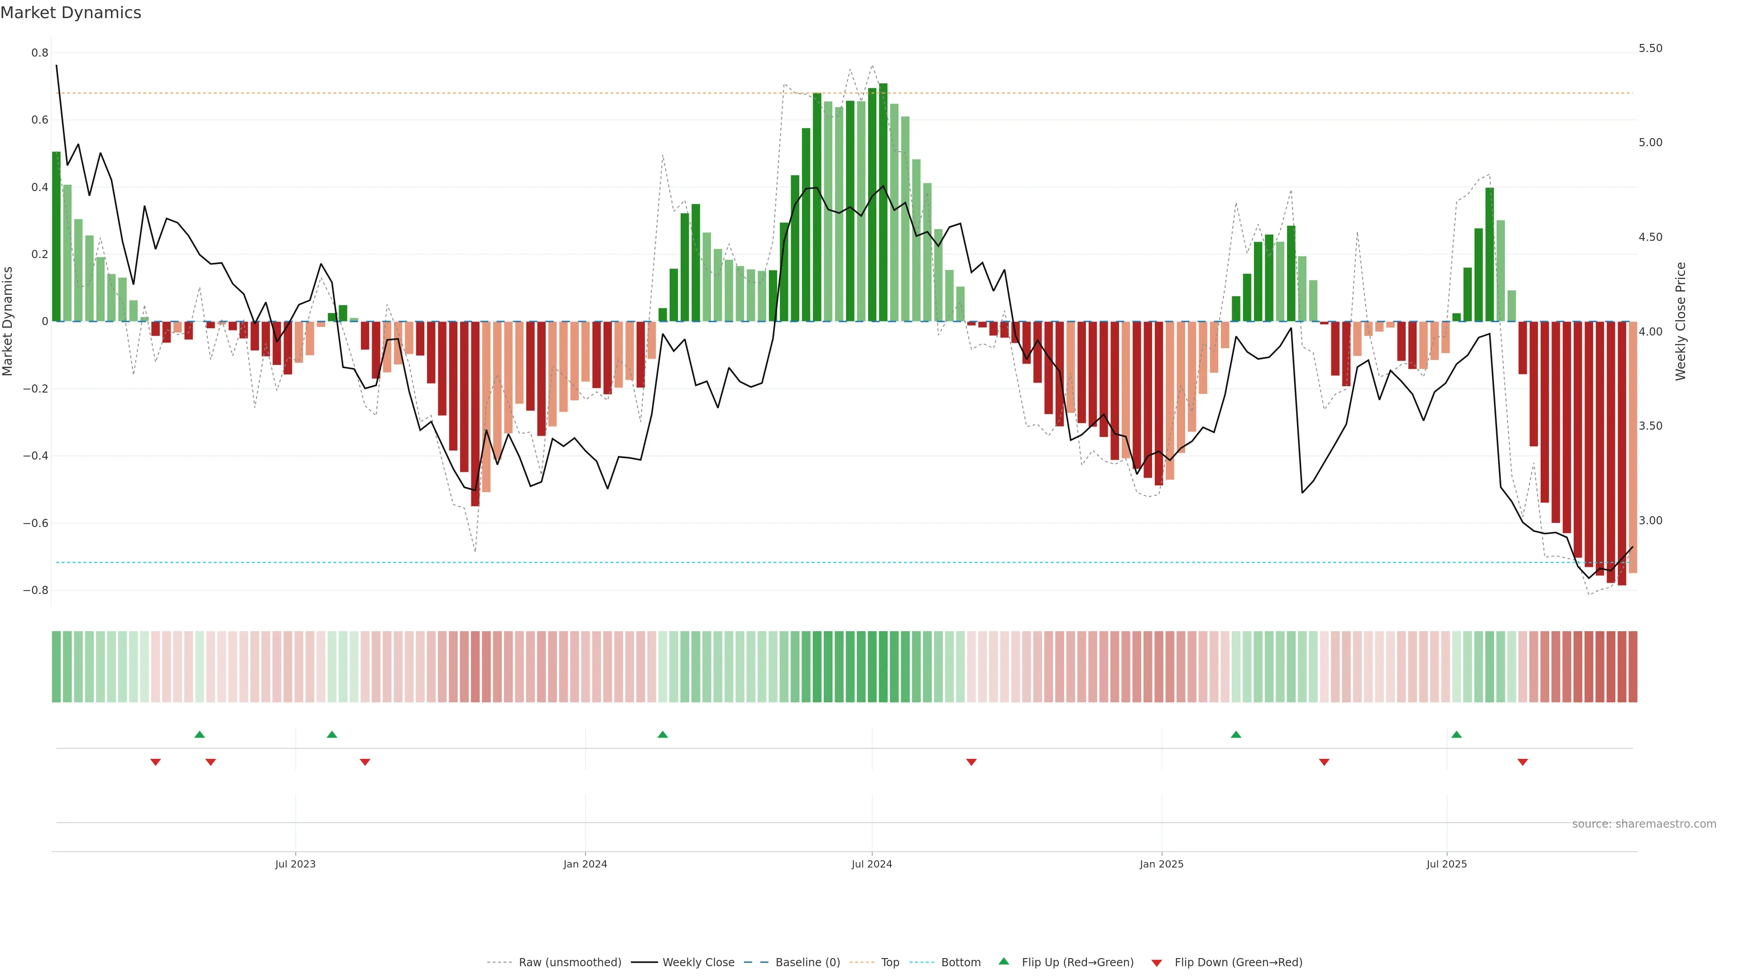Click the final dark red heatmap cell
The height and width of the screenshot is (978, 1739).
[x=1632, y=667]
